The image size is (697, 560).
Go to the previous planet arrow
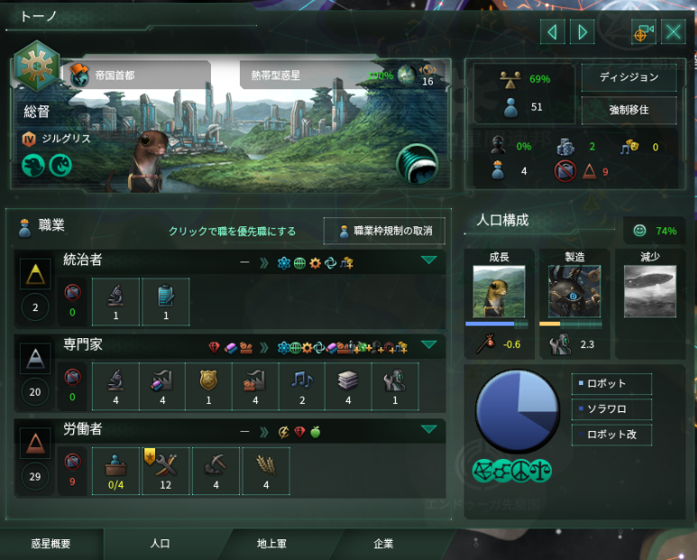553,32
